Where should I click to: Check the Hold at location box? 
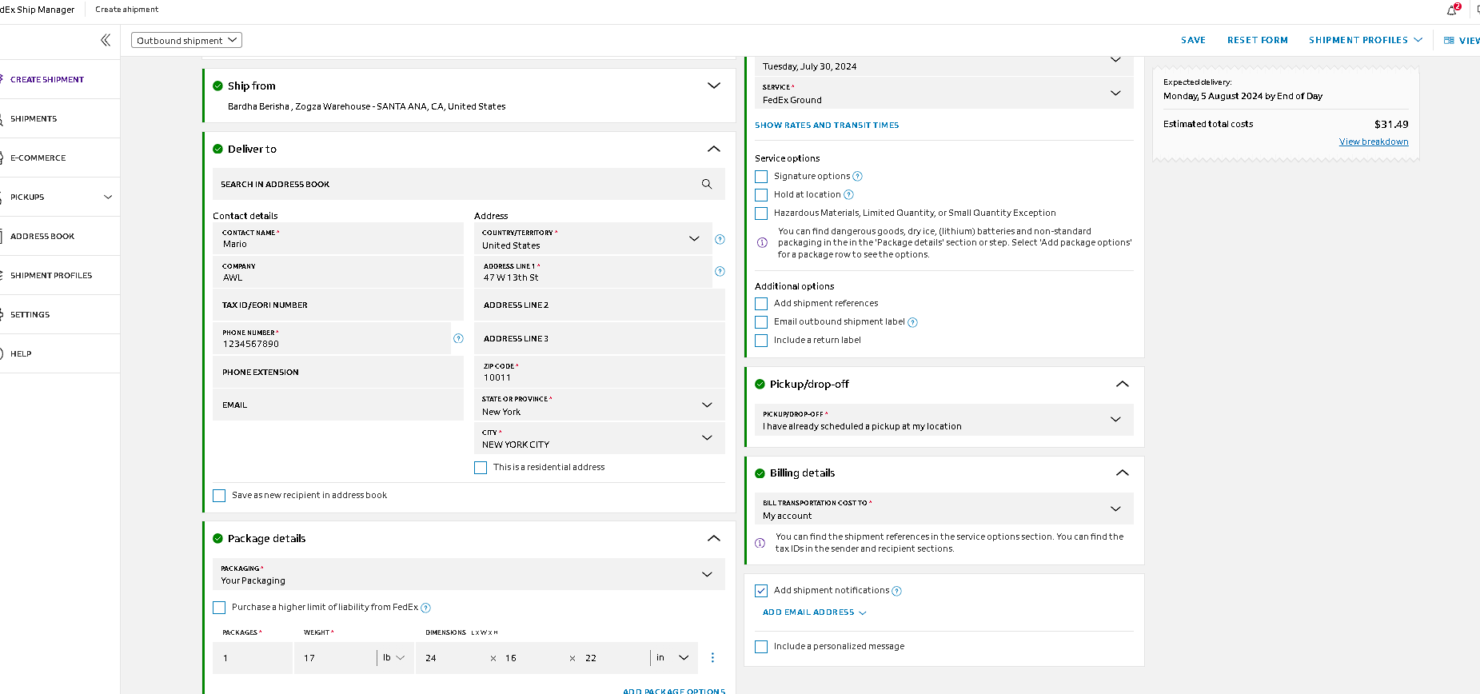(761, 195)
